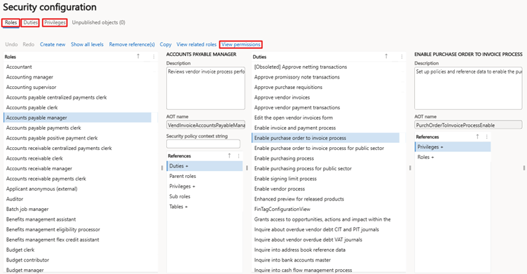Image resolution: width=527 pixels, height=274 pixels.
Task: Click duty Description text box
Action: coord(468,88)
